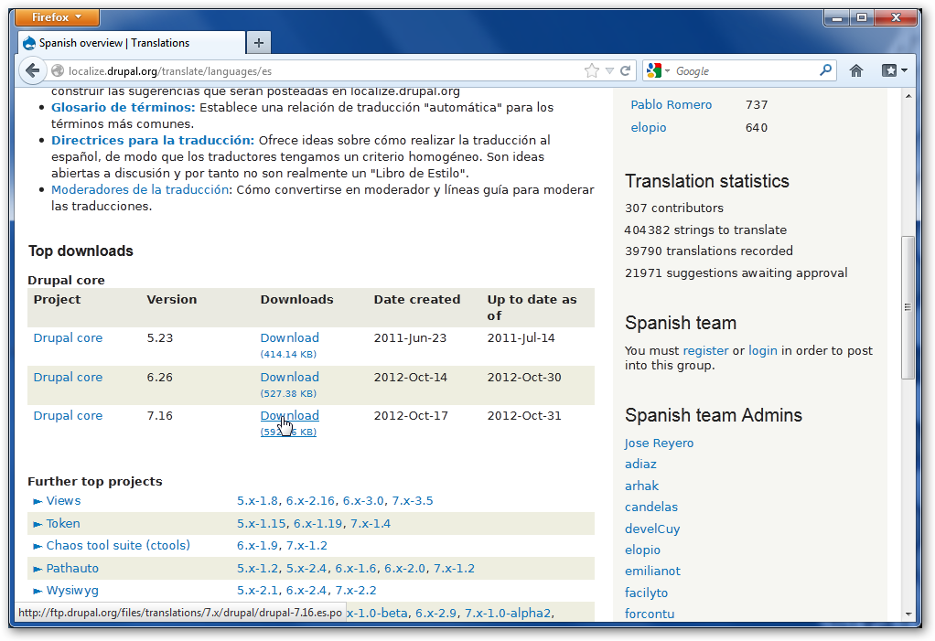This screenshot has width=935, height=641.
Task: Click the Google search magnifier icon
Action: tap(824, 70)
